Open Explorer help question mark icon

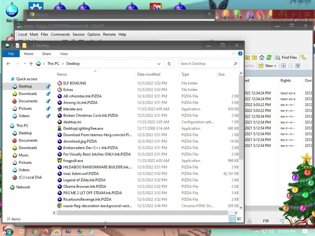[240, 53]
